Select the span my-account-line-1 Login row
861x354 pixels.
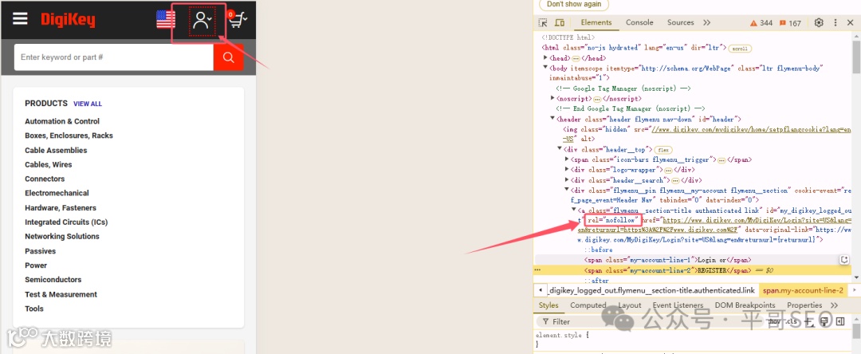pos(693,260)
